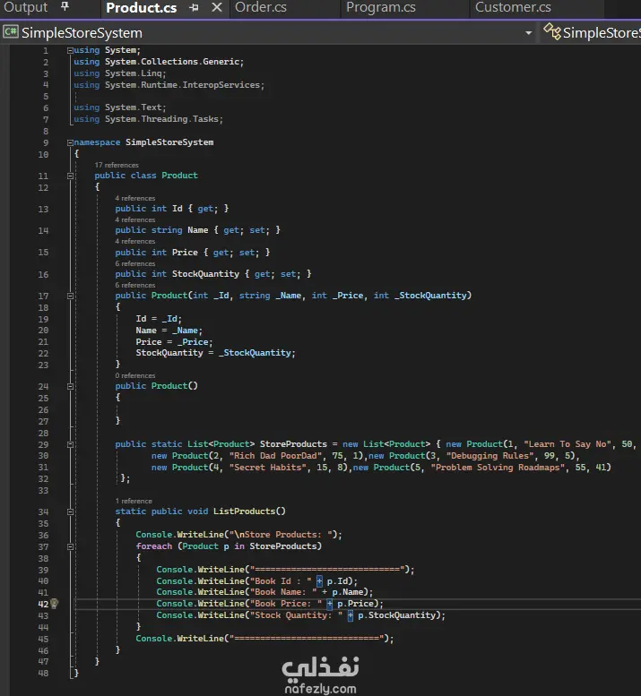Collapse the parameterized Product constructor at line 17

[x=70, y=296]
